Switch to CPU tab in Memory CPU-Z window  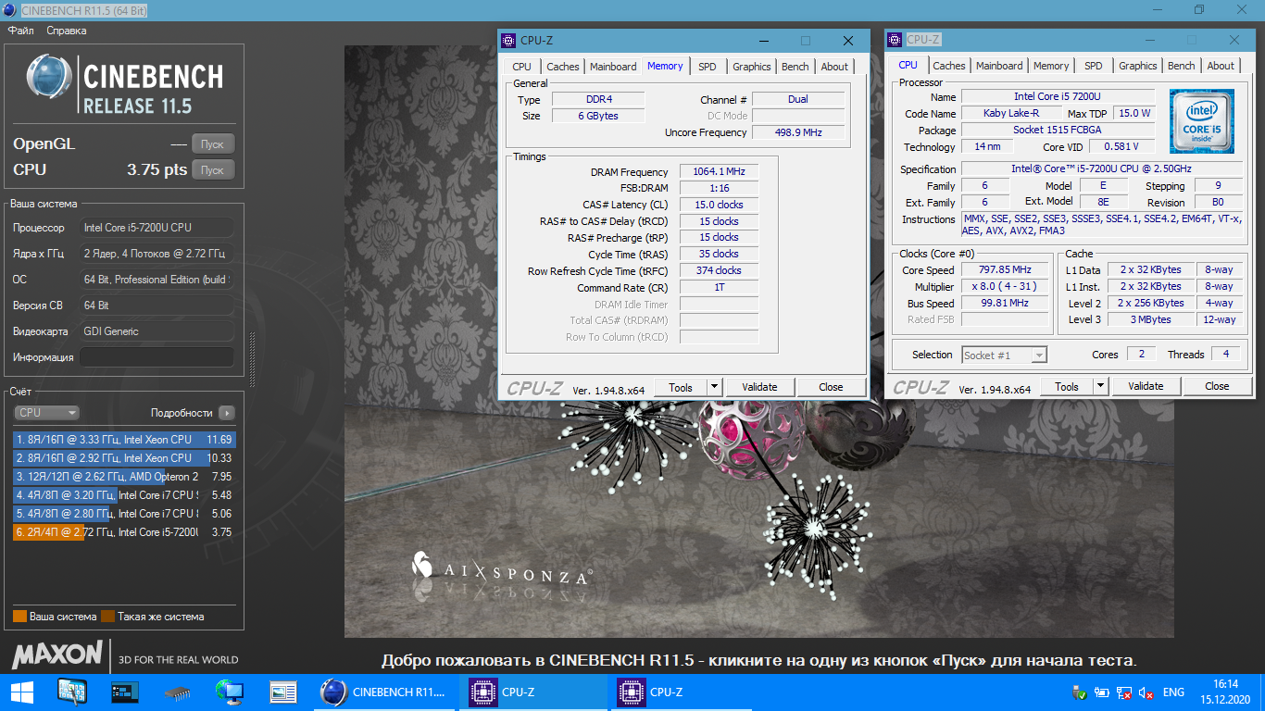(522, 67)
